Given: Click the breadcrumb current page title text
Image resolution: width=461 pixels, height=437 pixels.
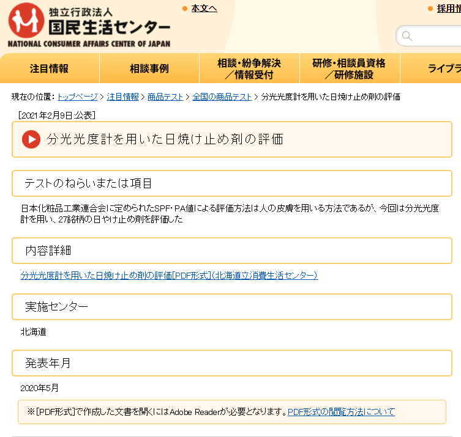Looking at the screenshot, I should (x=331, y=97).
